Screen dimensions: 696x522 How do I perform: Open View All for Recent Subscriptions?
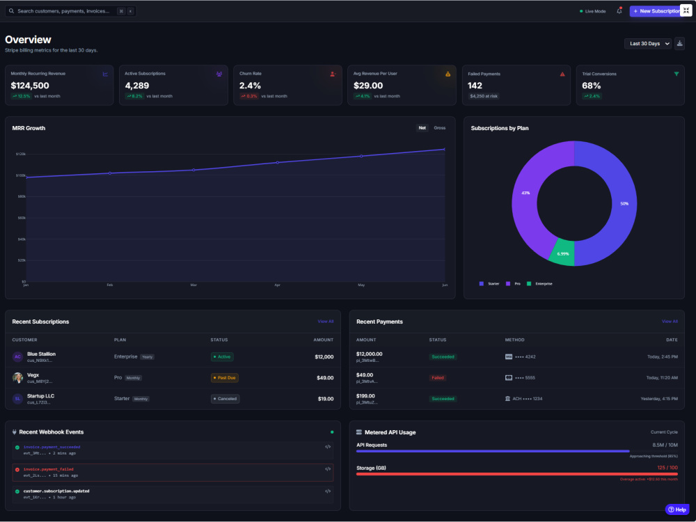click(x=325, y=322)
